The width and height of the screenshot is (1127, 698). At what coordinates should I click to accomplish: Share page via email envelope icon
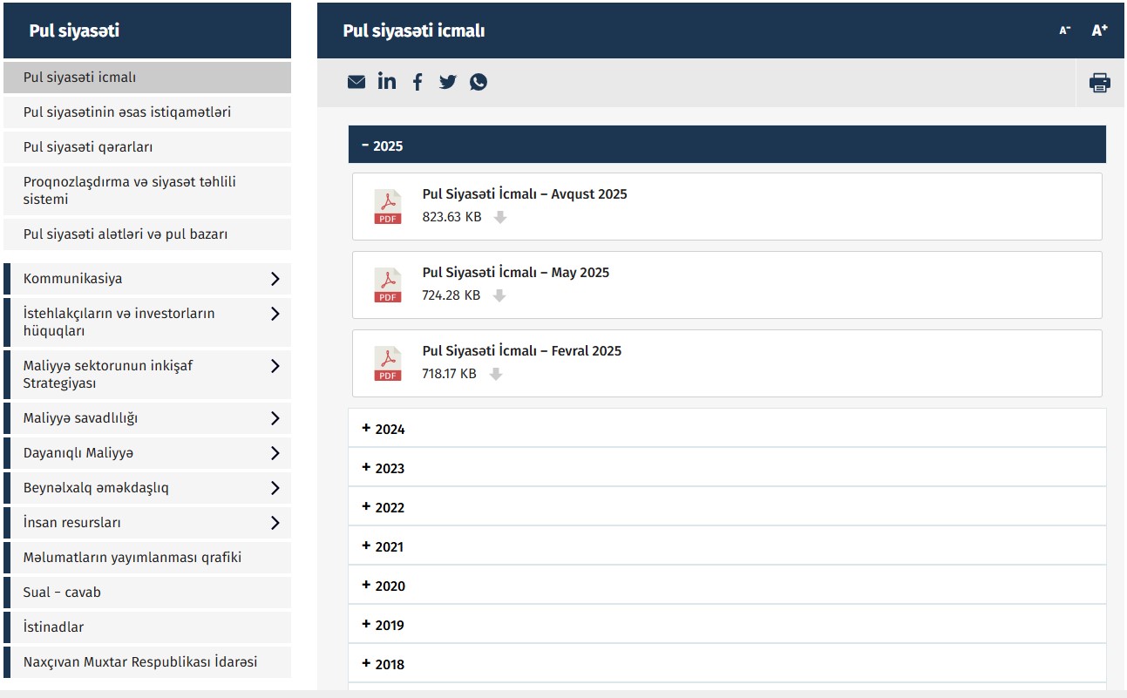(x=356, y=82)
